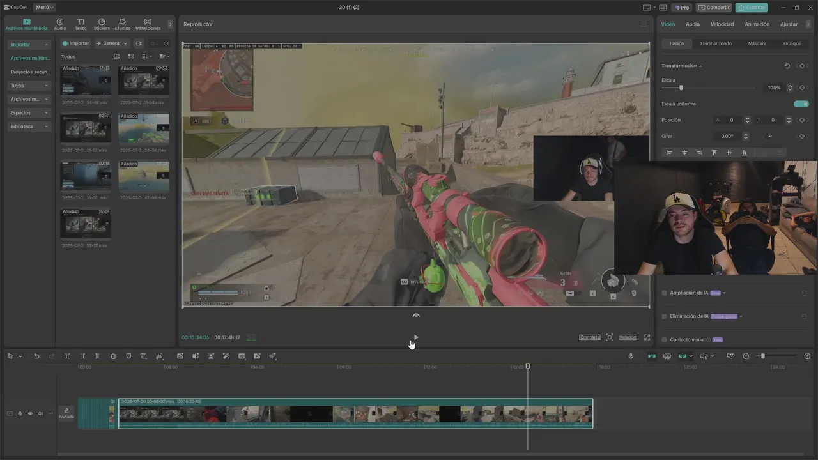Trim left of playhead

click(x=82, y=356)
